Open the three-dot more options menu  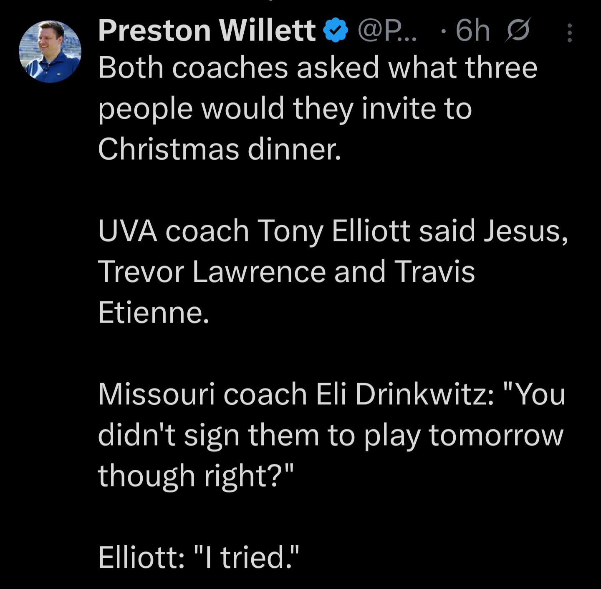(569, 33)
